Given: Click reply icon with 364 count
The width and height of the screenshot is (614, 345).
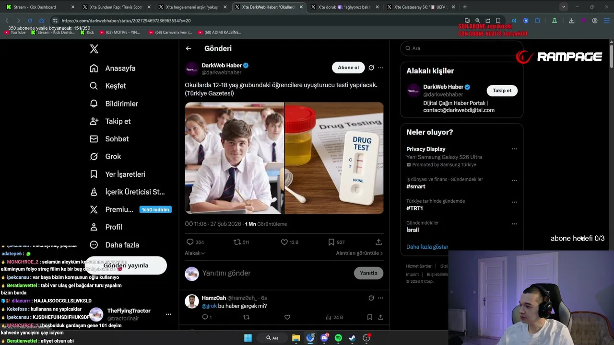Looking at the screenshot, I should [x=190, y=242].
